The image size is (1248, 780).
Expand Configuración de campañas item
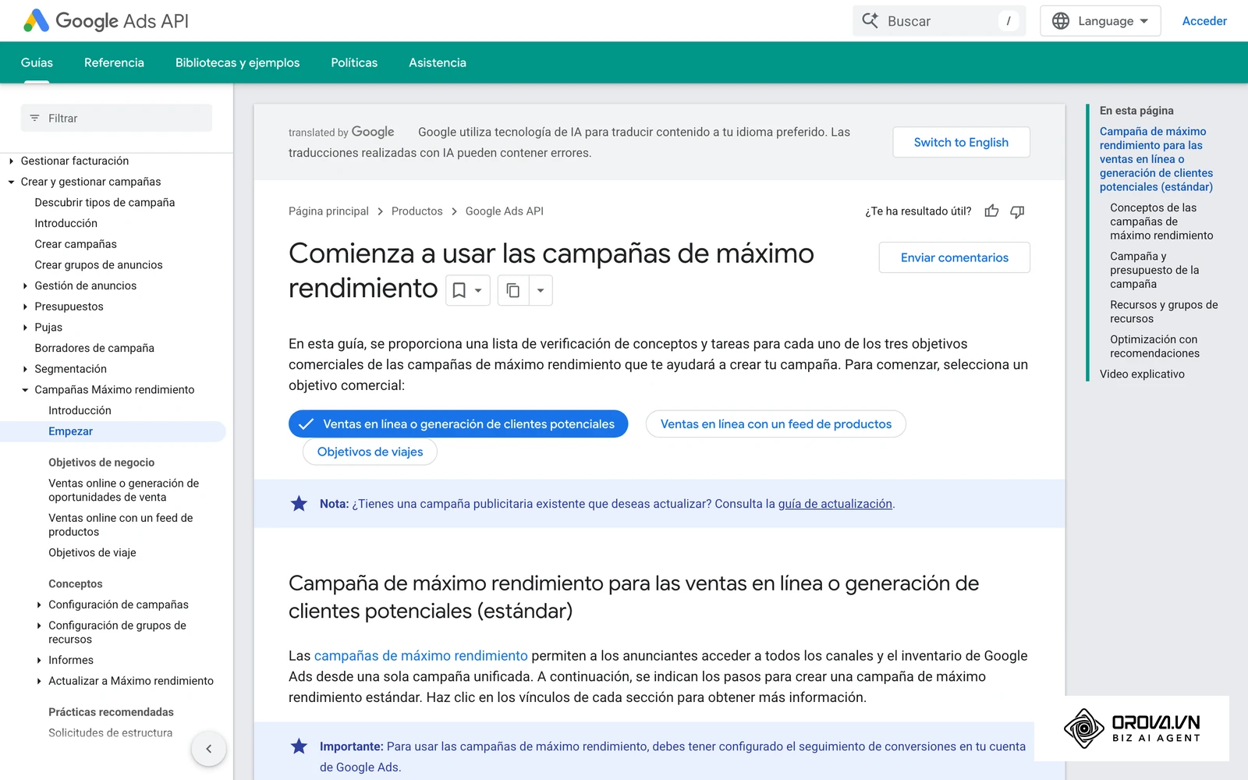click(39, 604)
